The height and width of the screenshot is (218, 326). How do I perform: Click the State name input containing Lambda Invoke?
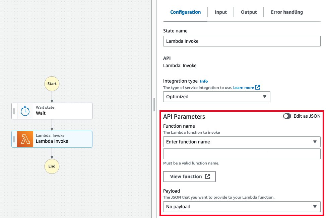[242, 41]
